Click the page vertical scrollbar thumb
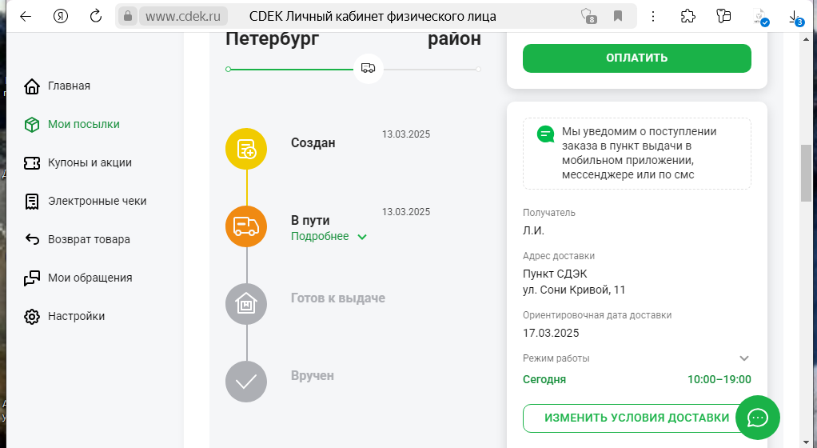817x448 pixels. coord(806,173)
